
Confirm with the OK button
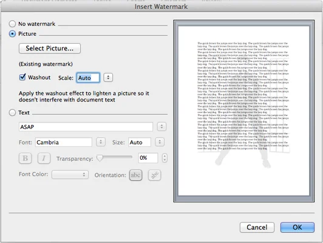(x=297, y=227)
